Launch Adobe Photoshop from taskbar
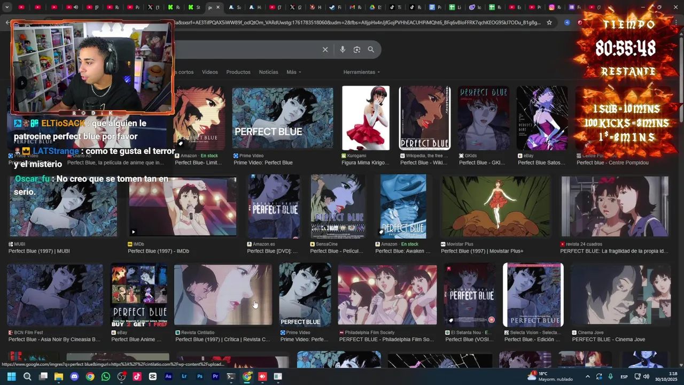Screen dimensions: 684x385 click(x=200, y=376)
